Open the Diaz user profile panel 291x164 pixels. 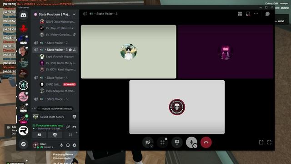click(45, 145)
